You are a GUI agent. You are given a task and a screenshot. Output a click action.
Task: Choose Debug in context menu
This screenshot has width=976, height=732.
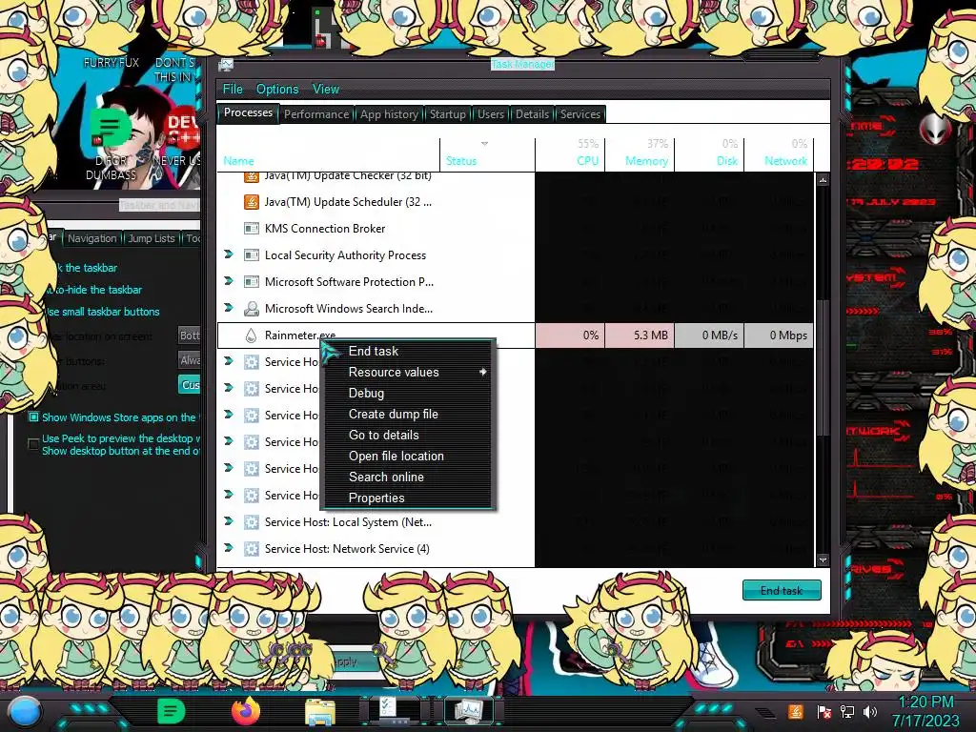(x=408, y=394)
